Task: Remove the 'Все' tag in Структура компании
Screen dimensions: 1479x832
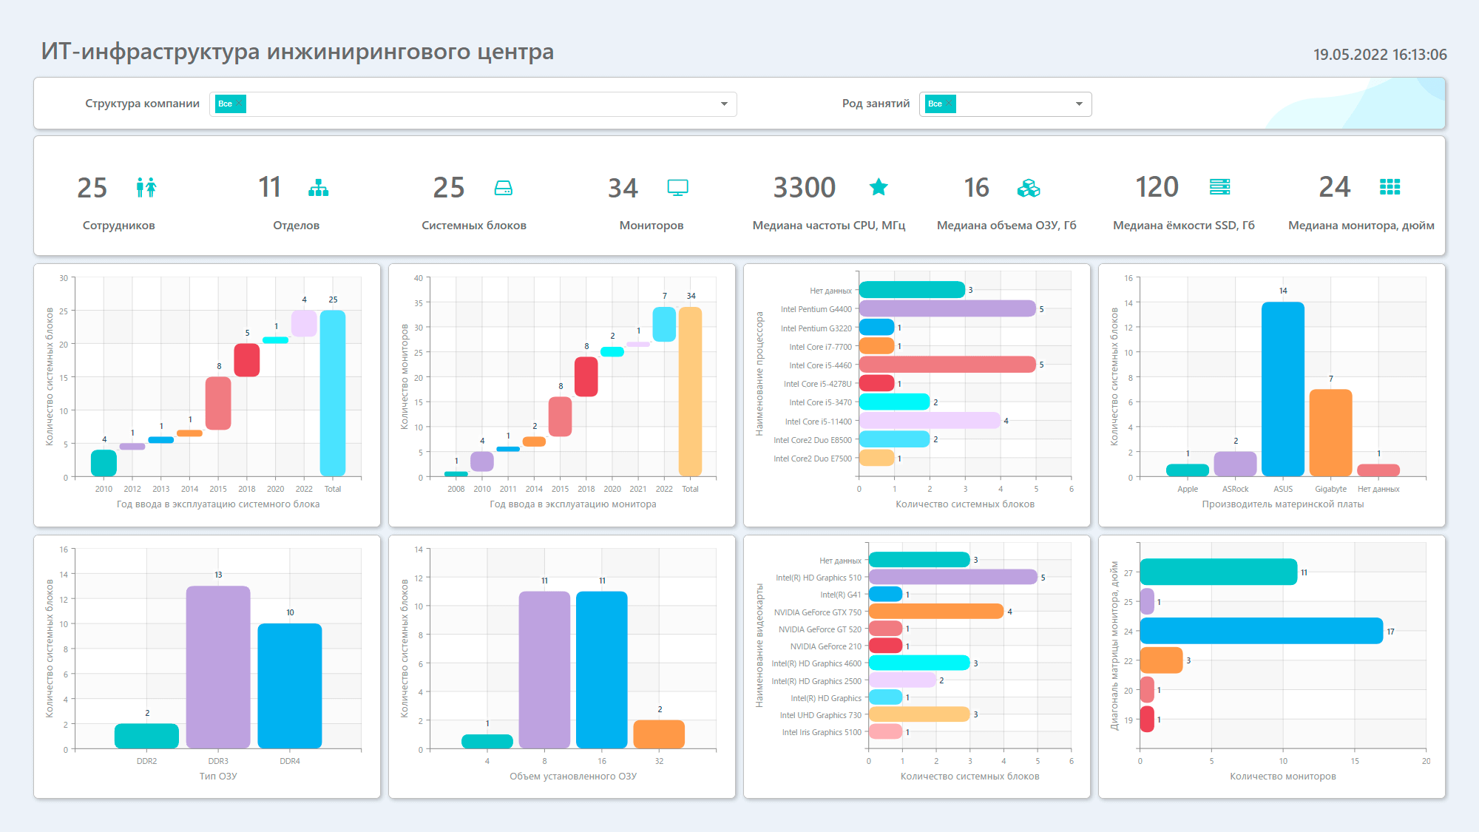Action: [239, 104]
